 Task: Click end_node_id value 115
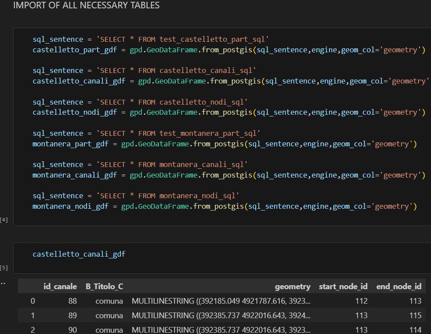point(414,316)
